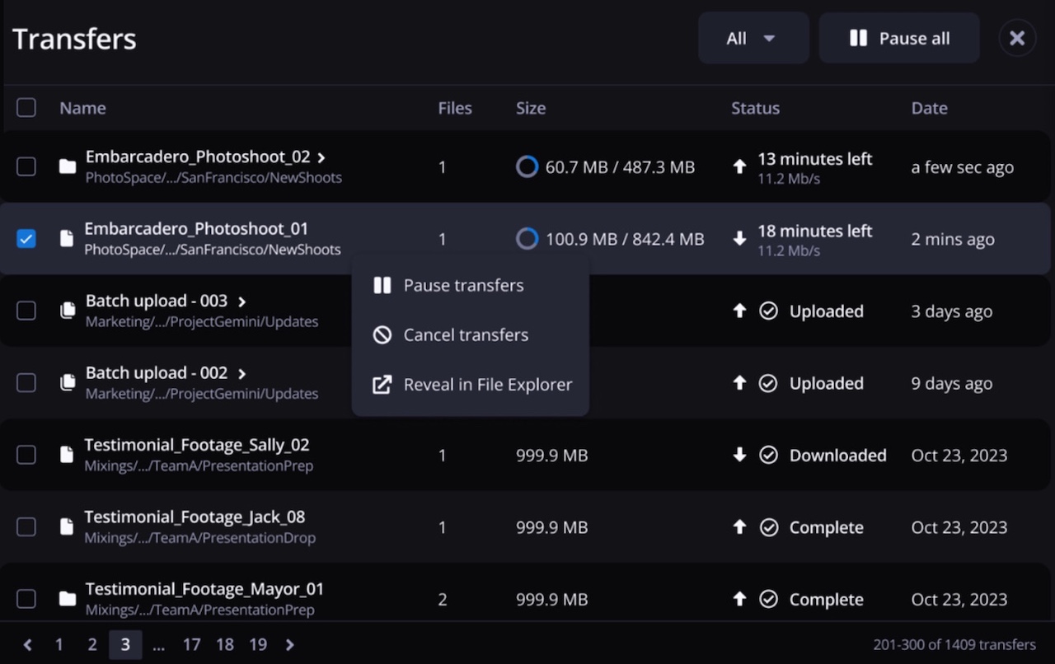Choose Reveal in File Explorer
1055x664 pixels.
(x=471, y=385)
